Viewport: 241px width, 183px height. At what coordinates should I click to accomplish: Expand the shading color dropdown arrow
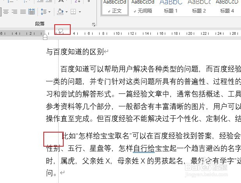(66, 12)
